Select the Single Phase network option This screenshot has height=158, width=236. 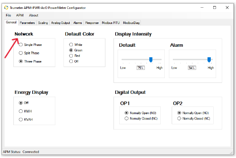coord(30,45)
